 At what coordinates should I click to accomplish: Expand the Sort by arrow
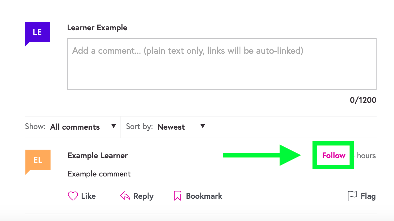click(203, 126)
